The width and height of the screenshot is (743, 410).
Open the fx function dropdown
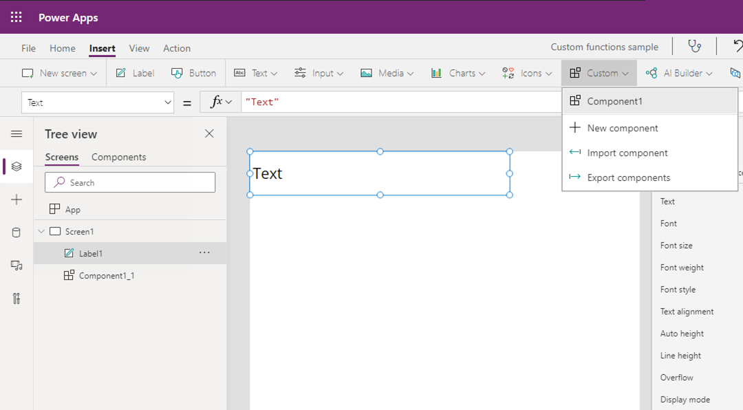click(x=219, y=100)
